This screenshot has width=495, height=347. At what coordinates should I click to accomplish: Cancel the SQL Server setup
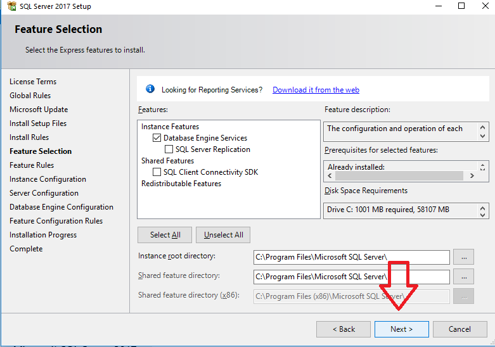(460, 329)
